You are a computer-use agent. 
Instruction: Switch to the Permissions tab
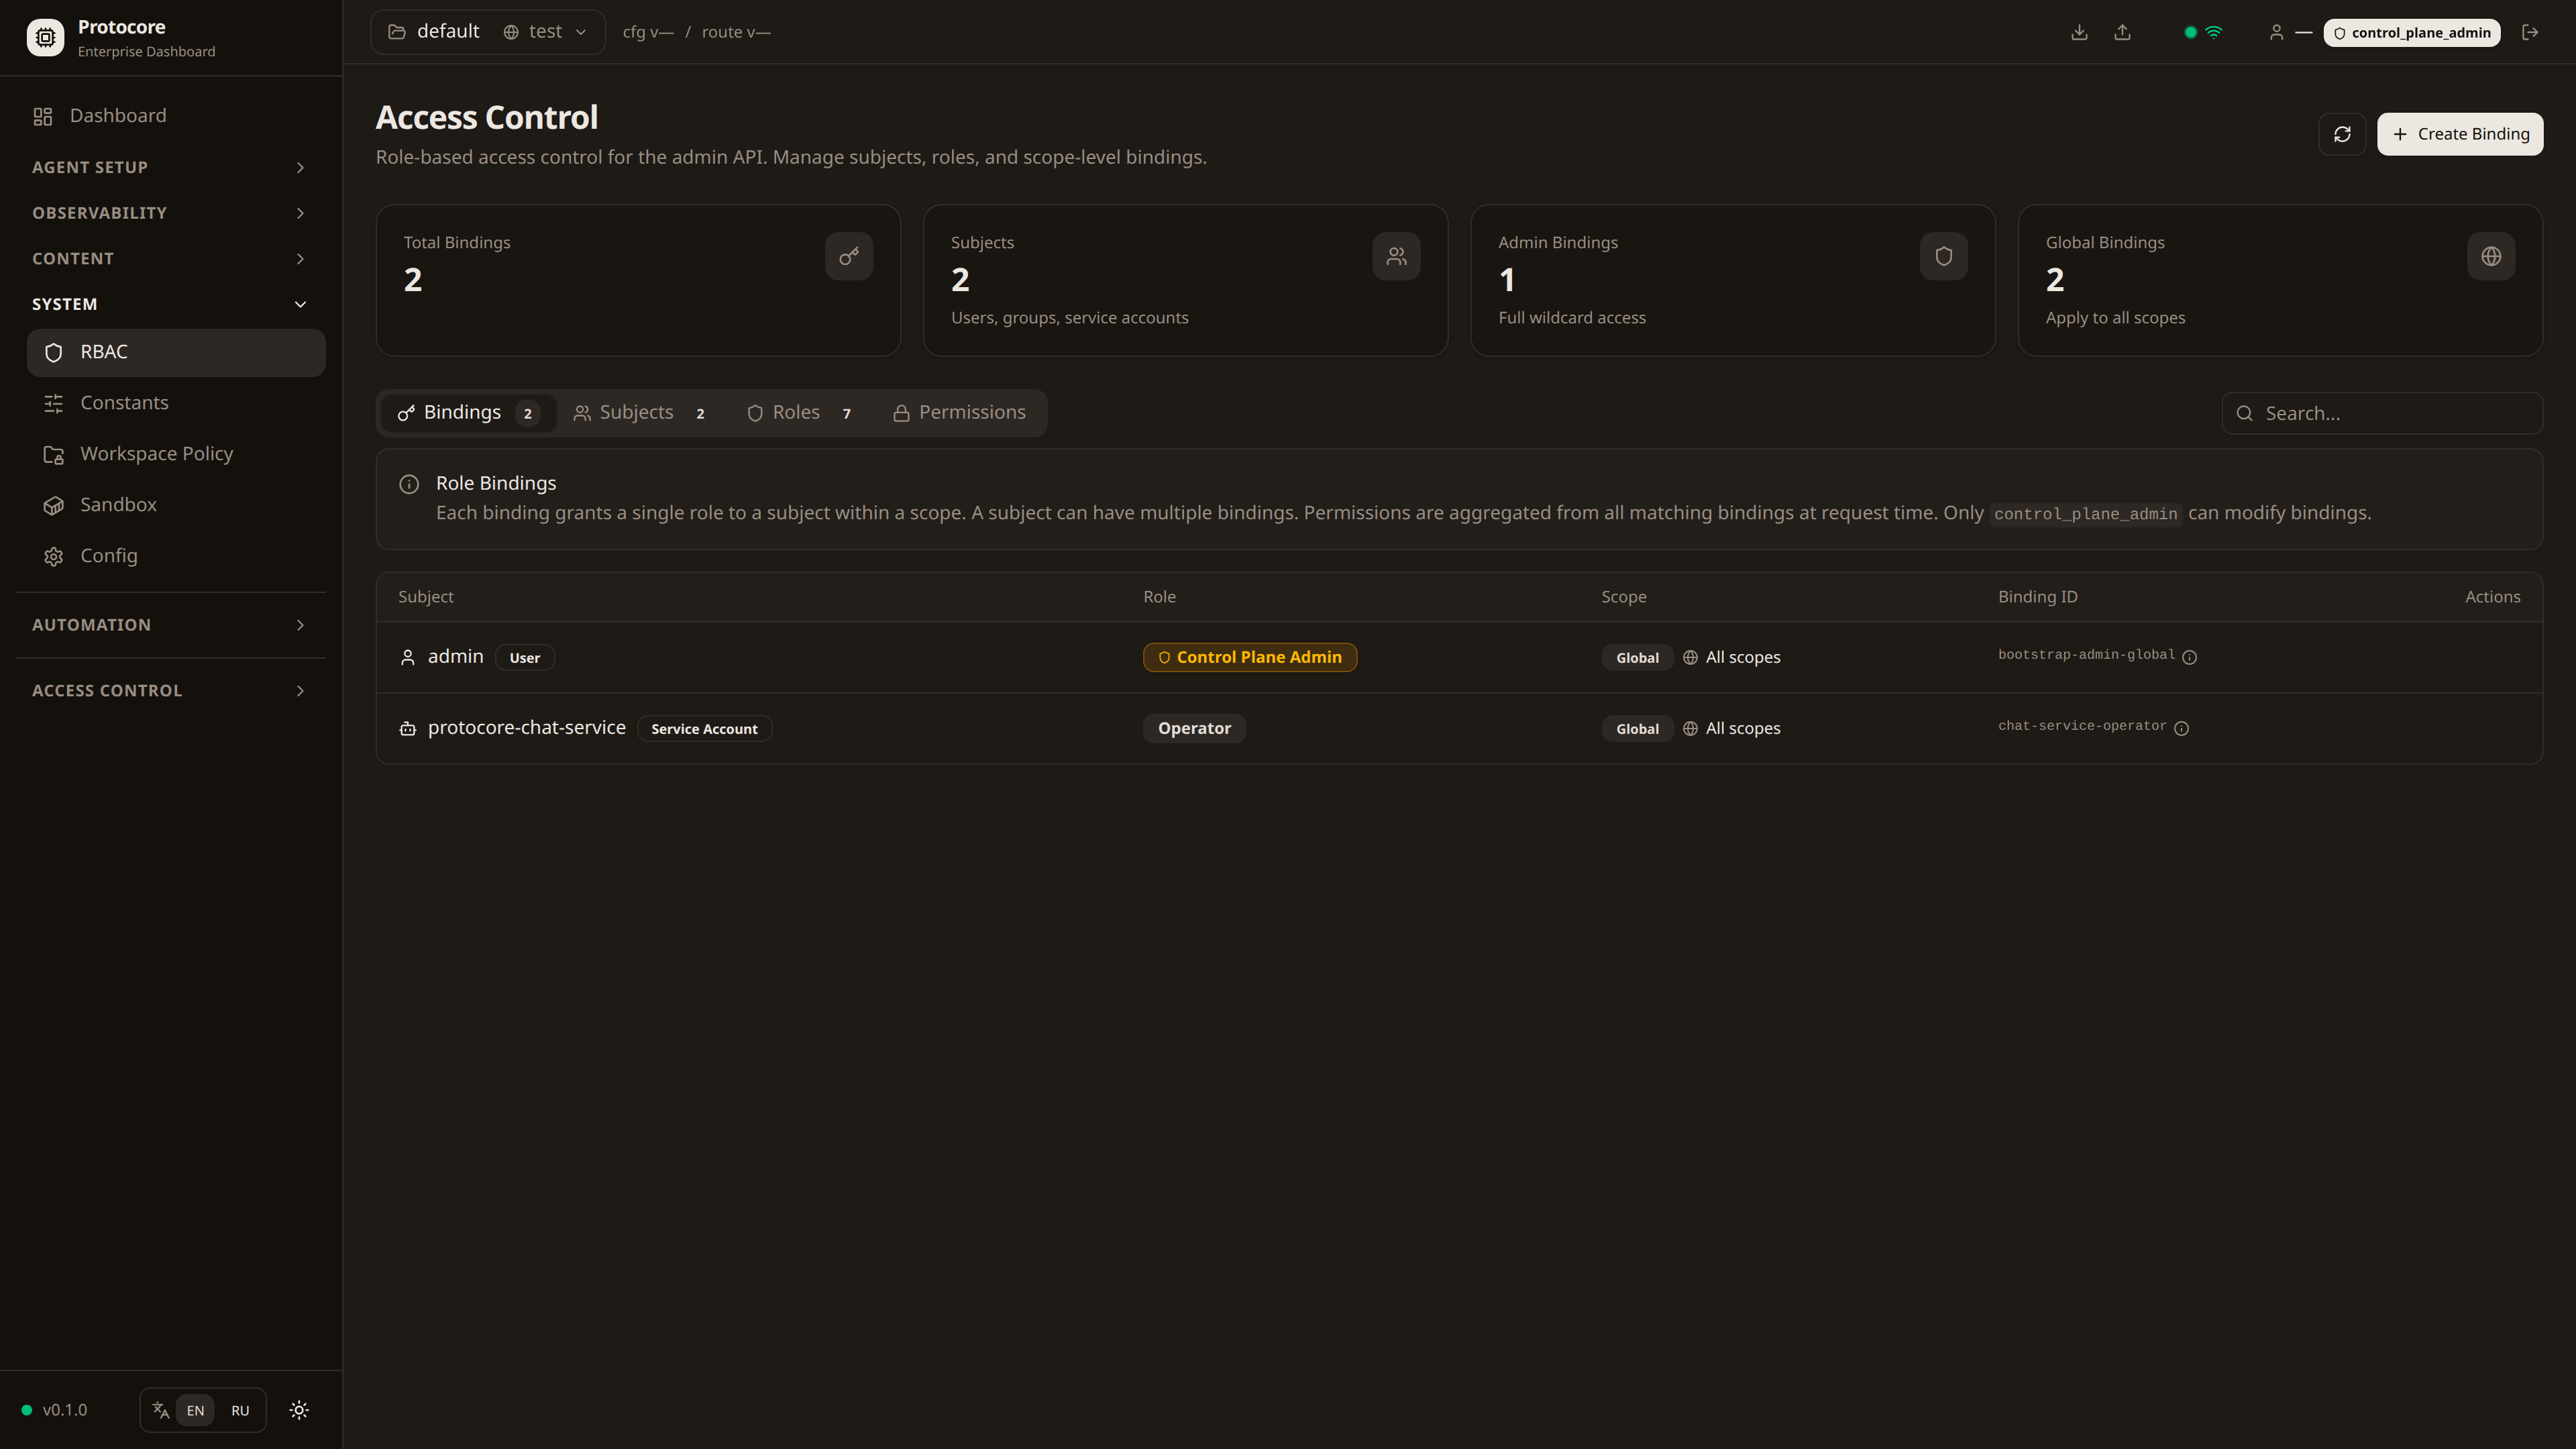point(959,413)
